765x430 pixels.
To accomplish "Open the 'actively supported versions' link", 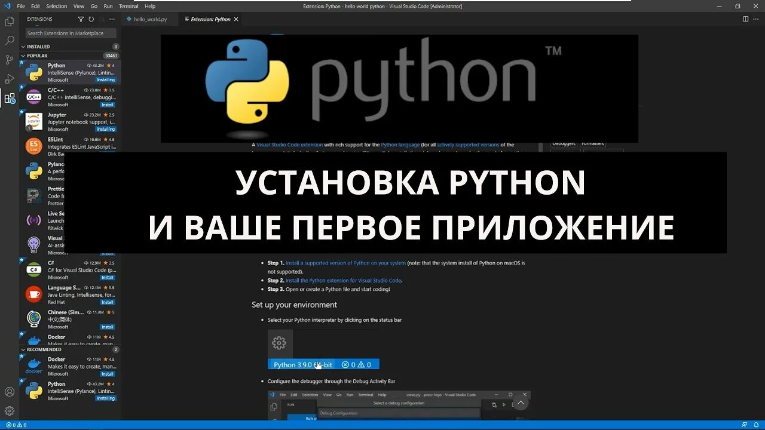I will click(x=468, y=145).
